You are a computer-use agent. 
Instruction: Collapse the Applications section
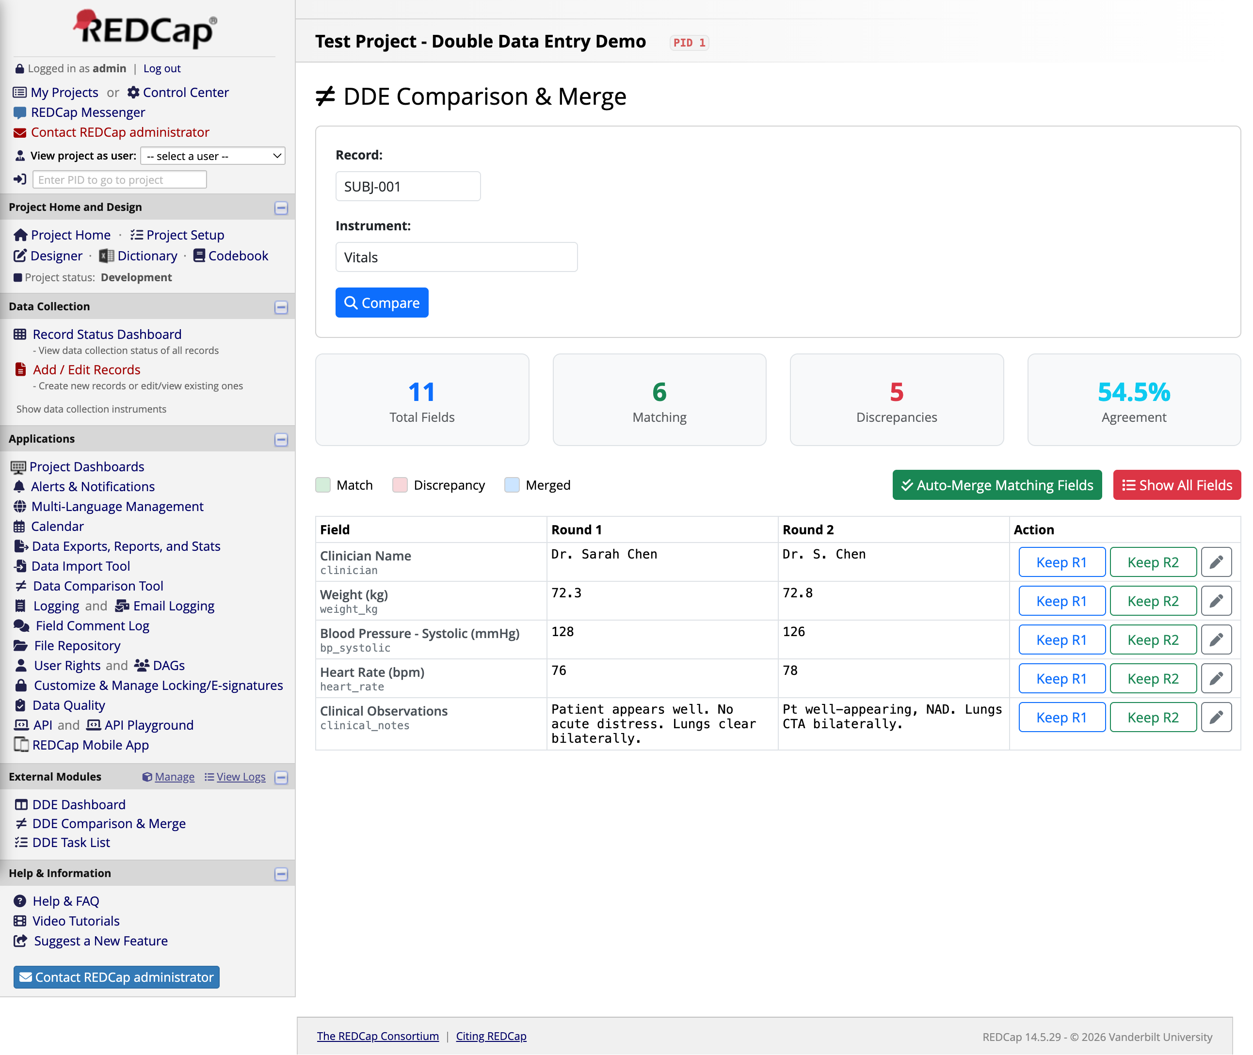point(281,440)
